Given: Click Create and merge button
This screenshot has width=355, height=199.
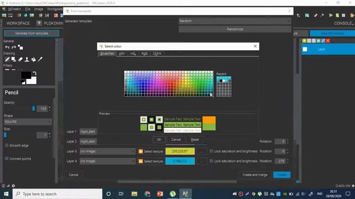Looking at the screenshot, I should pos(255,175).
